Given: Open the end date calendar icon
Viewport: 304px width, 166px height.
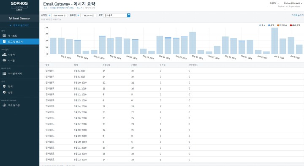Looking at the screenshot, I should point(79,15).
